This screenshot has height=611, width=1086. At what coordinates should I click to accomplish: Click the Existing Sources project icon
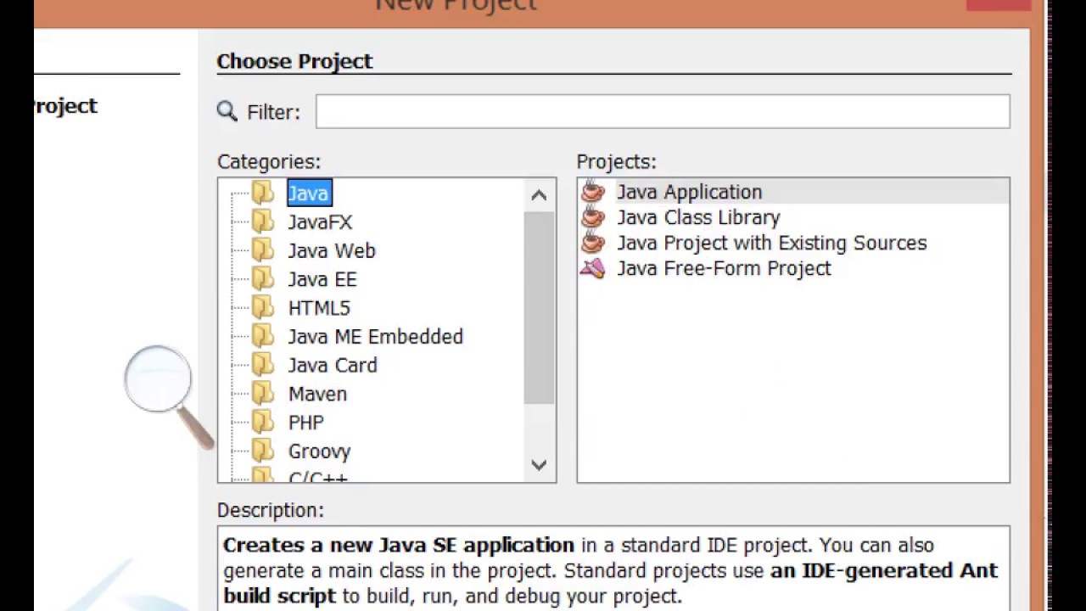[x=593, y=243]
